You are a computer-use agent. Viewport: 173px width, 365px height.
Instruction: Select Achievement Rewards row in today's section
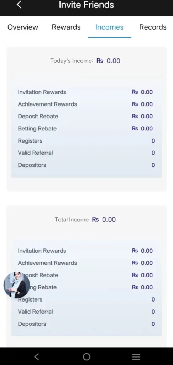pyautogui.click(x=86, y=104)
